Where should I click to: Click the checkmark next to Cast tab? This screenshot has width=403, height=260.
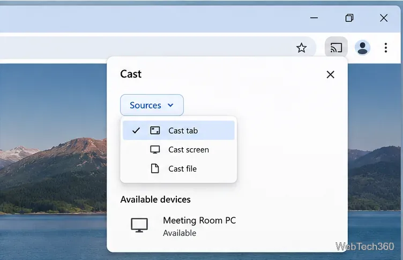tap(136, 131)
